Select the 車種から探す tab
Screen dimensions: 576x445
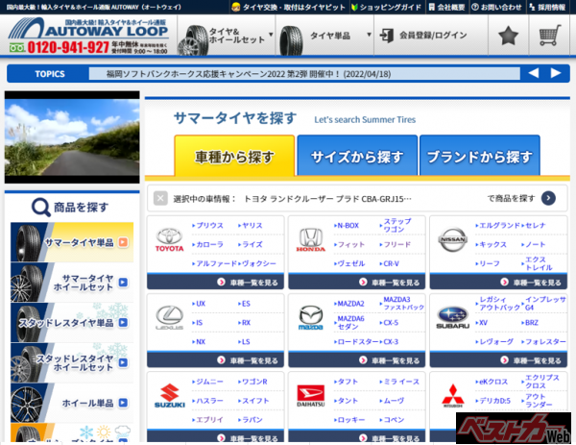click(x=234, y=155)
